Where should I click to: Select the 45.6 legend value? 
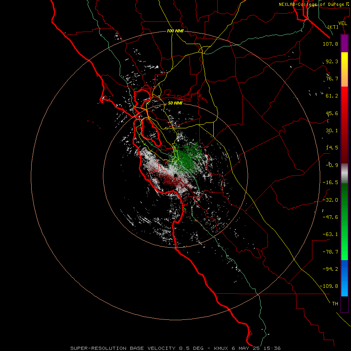(332, 113)
